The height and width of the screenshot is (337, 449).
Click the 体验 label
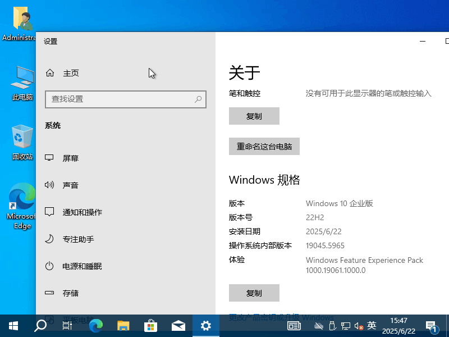(x=237, y=259)
